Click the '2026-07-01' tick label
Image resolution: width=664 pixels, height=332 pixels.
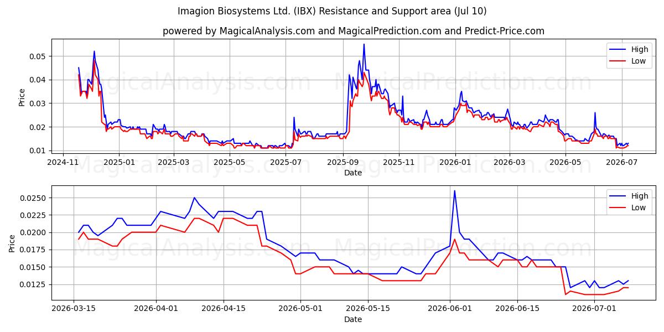click(x=594, y=308)
